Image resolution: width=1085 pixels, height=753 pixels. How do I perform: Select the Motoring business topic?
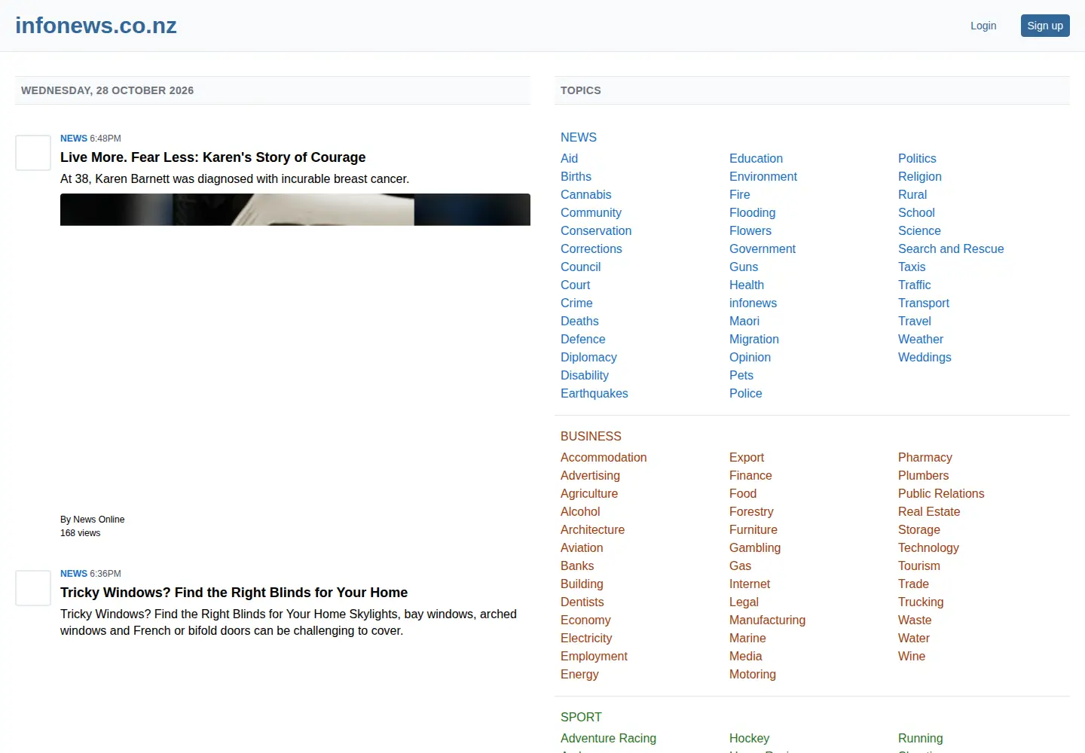753,674
